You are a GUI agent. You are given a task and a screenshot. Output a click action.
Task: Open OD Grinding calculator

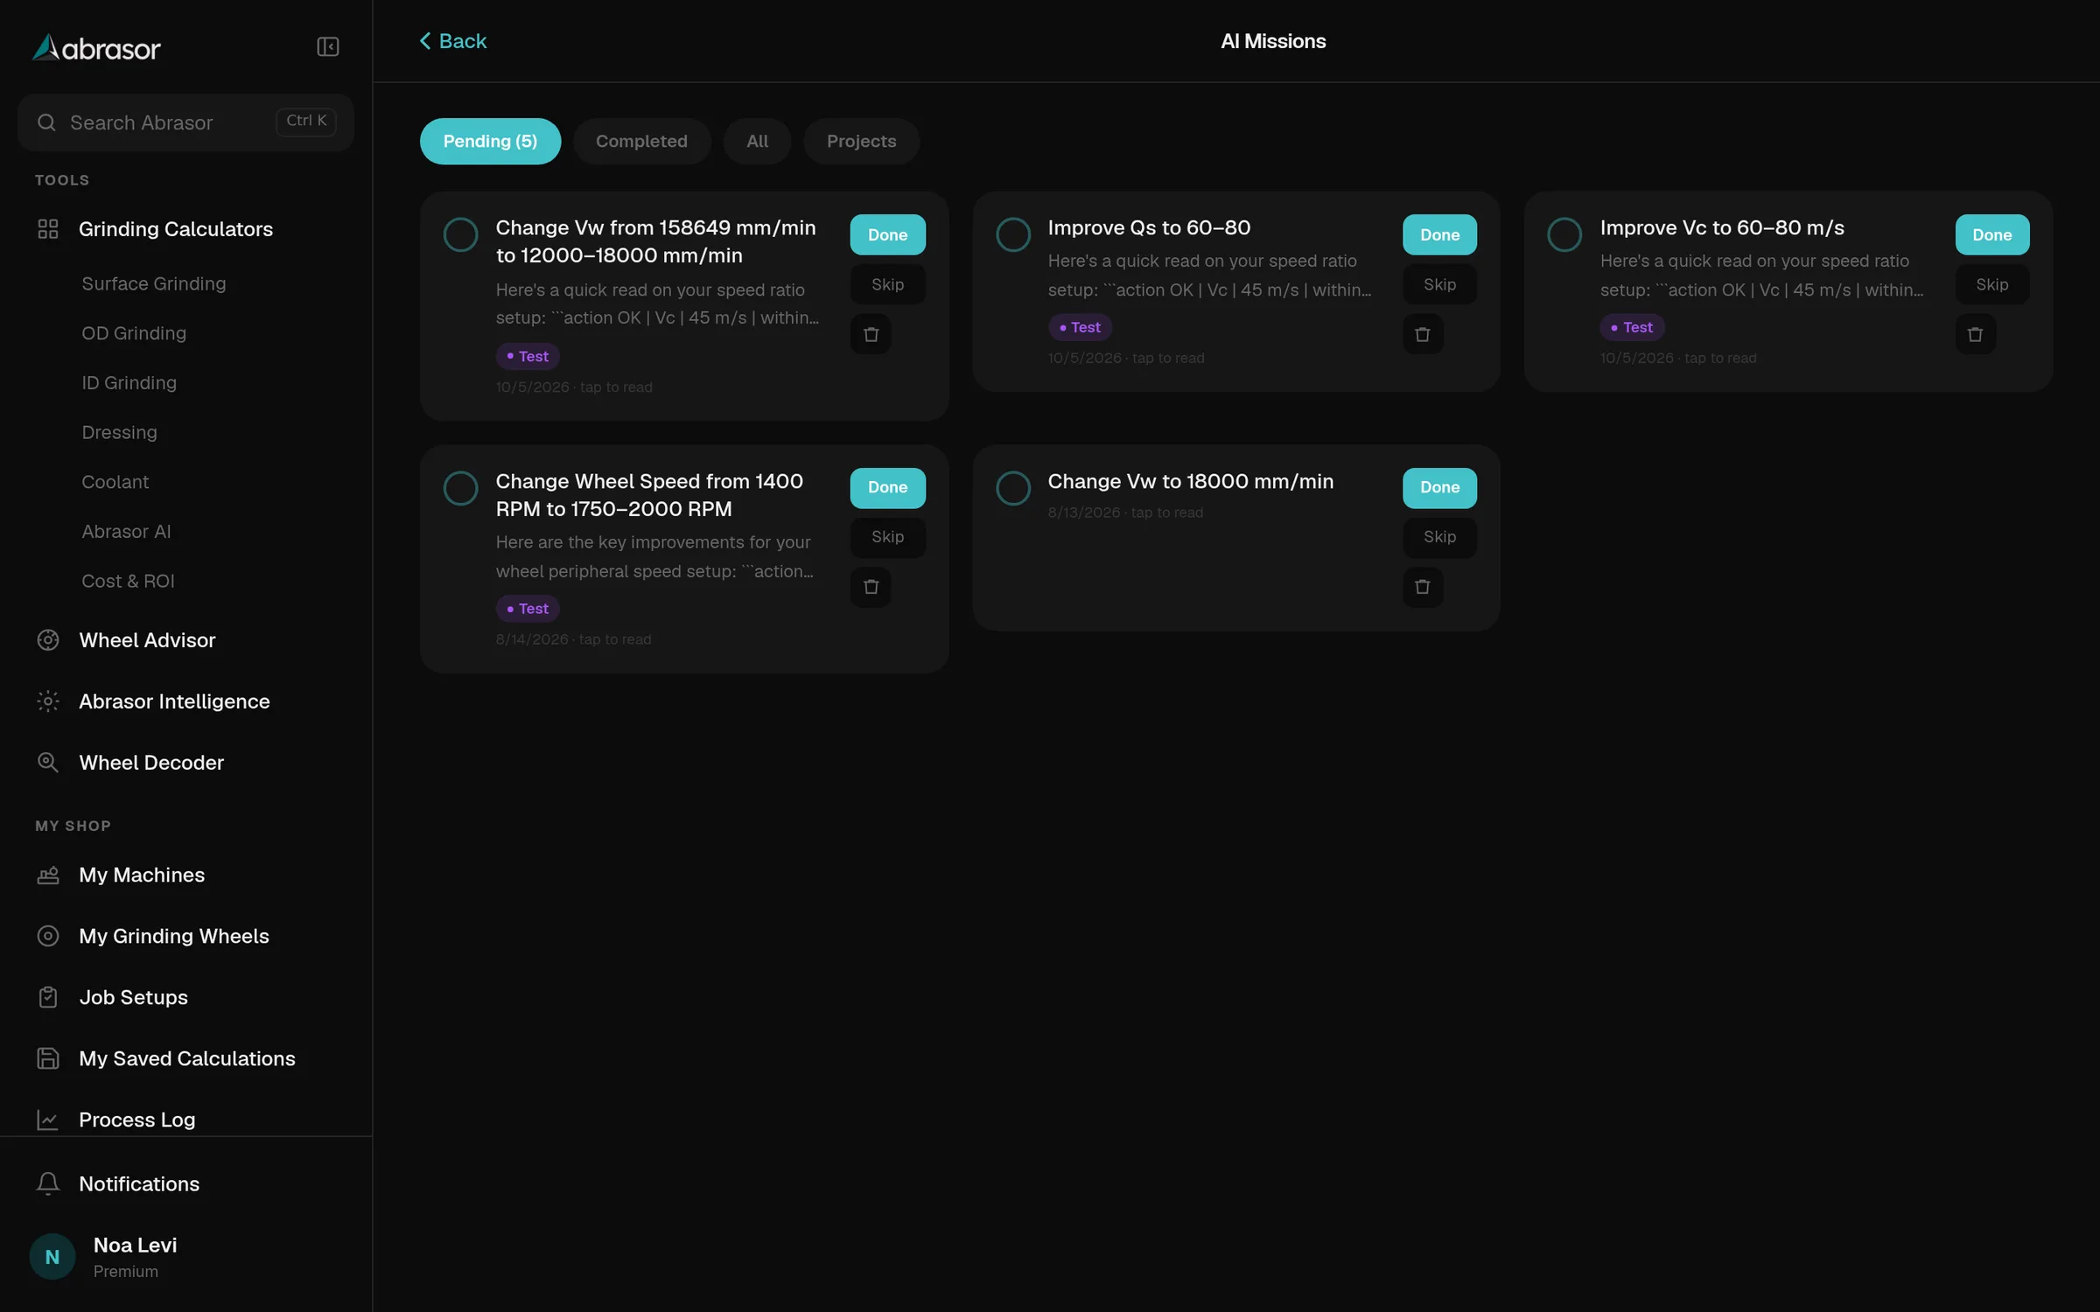[134, 333]
